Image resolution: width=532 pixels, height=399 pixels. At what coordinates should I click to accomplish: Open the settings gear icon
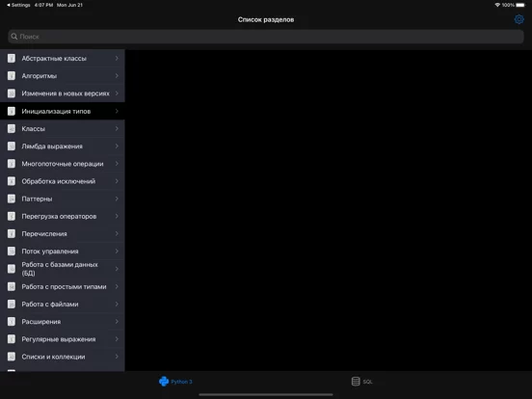point(519,19)
